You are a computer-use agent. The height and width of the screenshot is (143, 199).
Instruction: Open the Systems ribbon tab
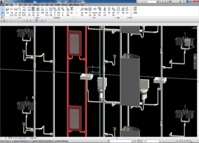[x=16, y=5]
